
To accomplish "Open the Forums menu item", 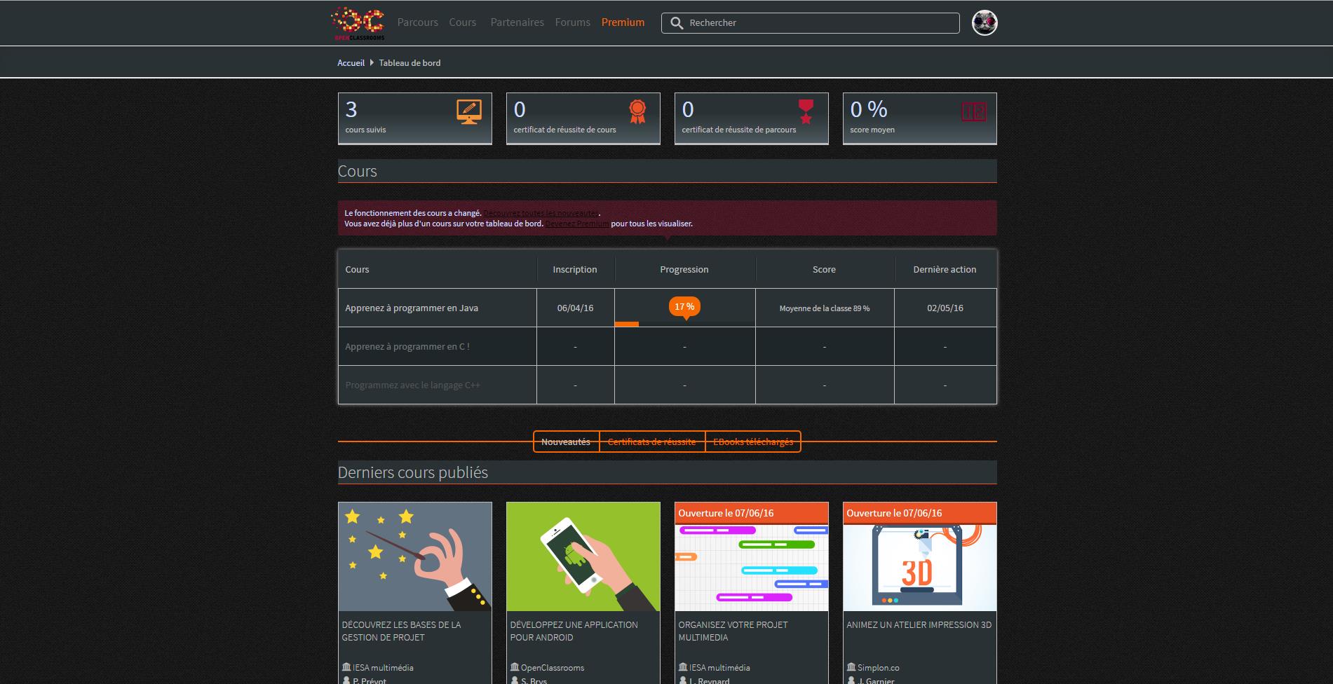I will [572, 22].
